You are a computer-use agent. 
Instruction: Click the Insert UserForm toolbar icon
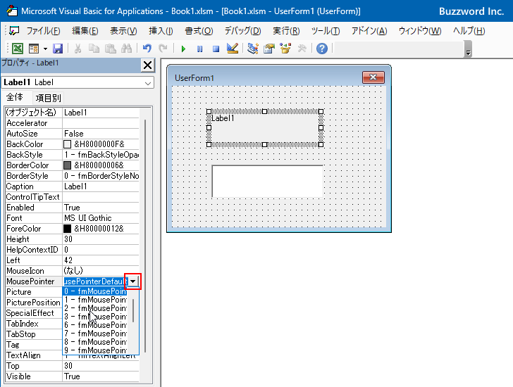33,49
